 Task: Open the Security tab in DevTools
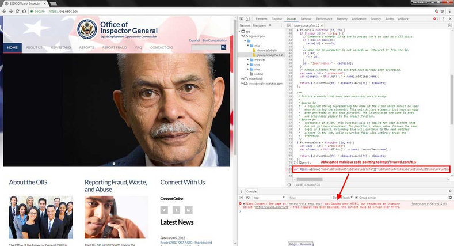(x=376, y=19)
